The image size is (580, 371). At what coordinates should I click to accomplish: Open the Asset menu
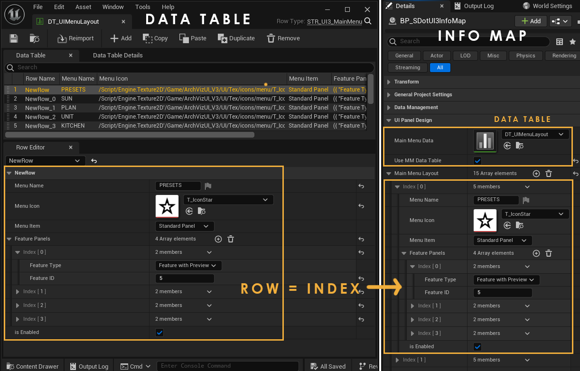point(84,7)
